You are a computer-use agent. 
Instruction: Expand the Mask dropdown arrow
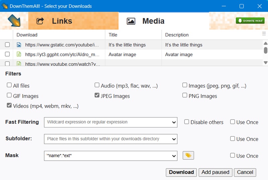tap(174, 156)
